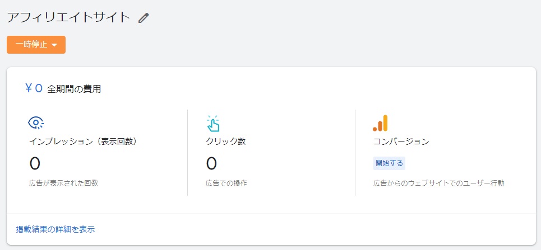
Task: Click 広告からのウェブサイトでのユーザー行動 description
Action: (439, 183)
